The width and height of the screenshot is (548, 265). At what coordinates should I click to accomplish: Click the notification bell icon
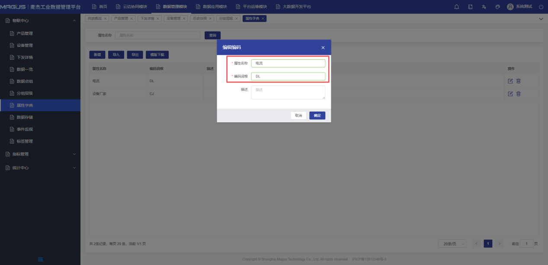(x=456, y=7)
